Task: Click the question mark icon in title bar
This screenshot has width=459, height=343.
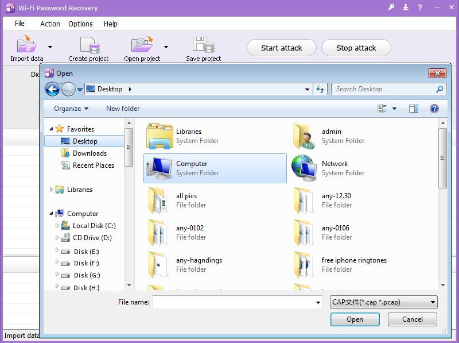Action: 420,7
